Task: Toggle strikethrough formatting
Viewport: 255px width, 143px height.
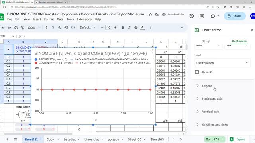Action: coord(136,27)
